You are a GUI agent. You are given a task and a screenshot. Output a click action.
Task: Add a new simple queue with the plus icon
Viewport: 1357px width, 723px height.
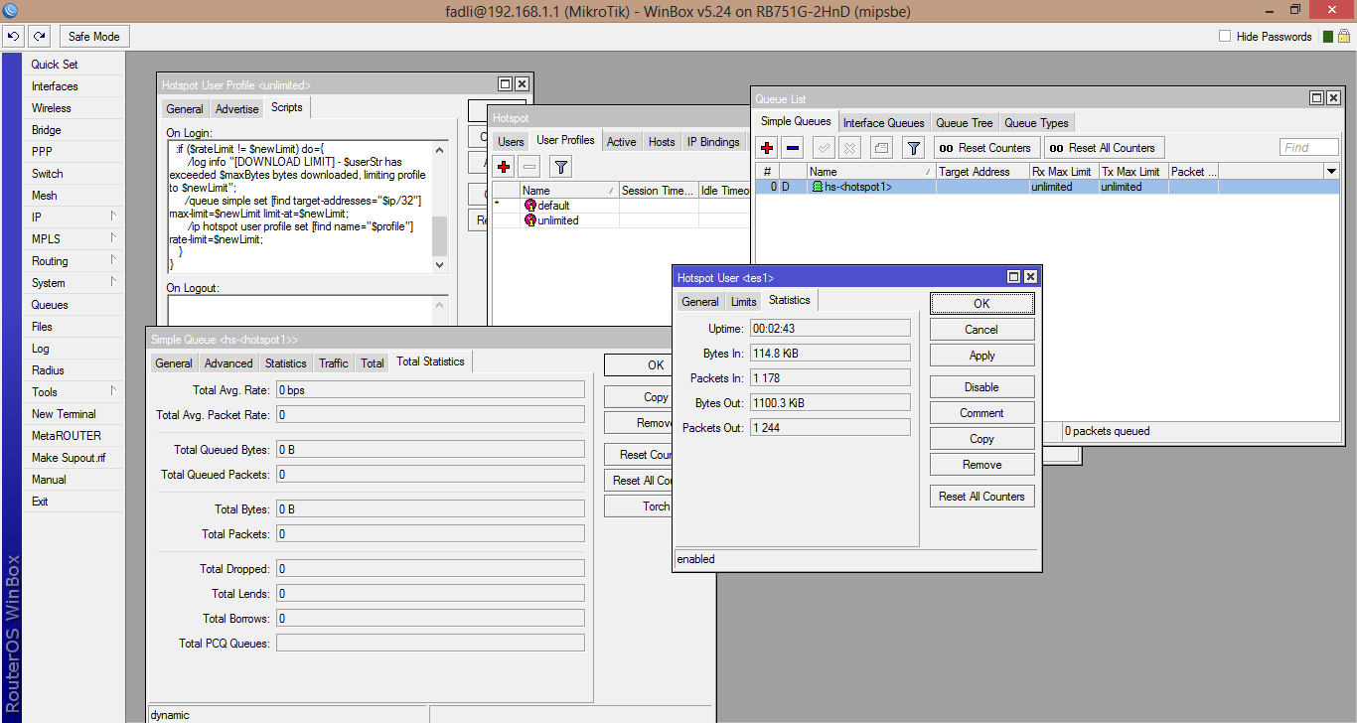(x=765, y=147)
